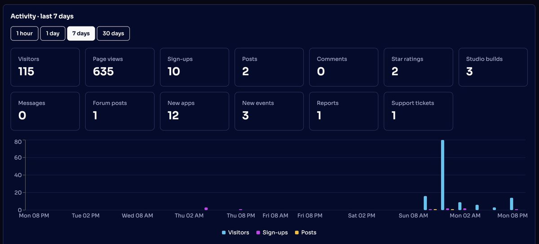Image resolution: width=539 pixels, height=244 pixels.
Task: Click the tallest Visitors bar reaching 80
Action: [x=443, y=175]
